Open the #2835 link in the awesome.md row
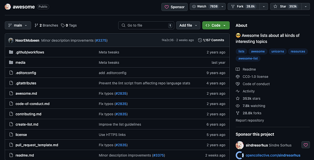This screenshot has width=314, height=160. 121,94
